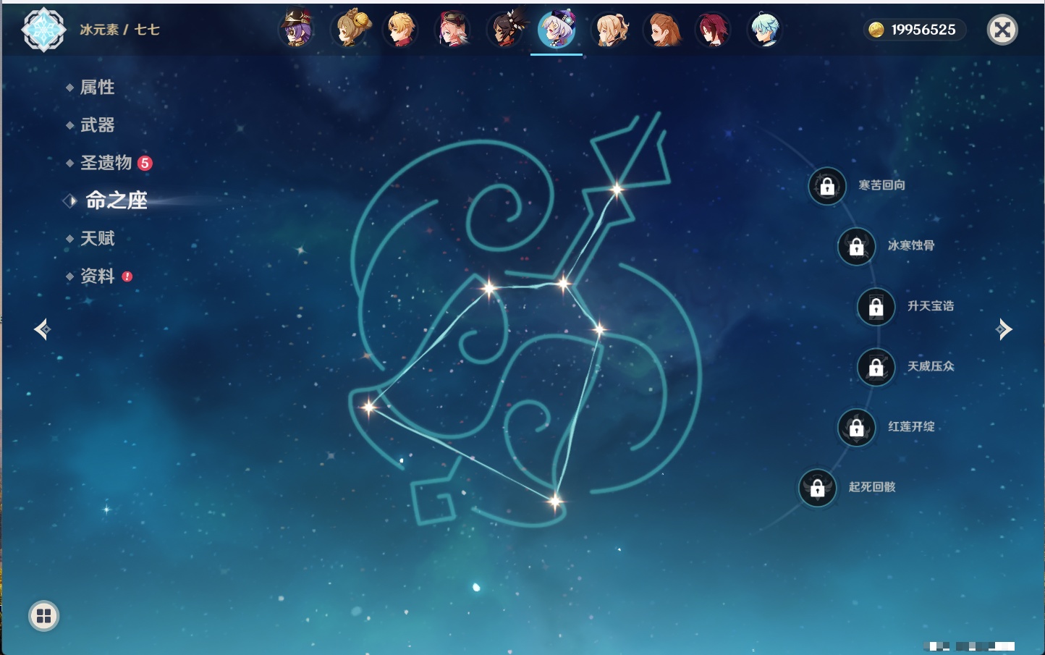1045x655 pixels.
Task: Select the blonde character in red jacket
Action: [x=401, y=30]
